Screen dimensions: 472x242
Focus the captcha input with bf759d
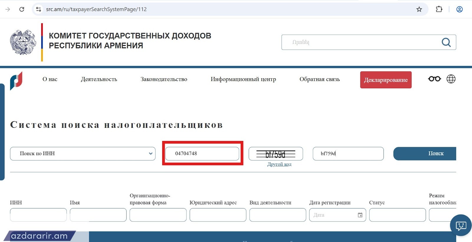[348, 154]
